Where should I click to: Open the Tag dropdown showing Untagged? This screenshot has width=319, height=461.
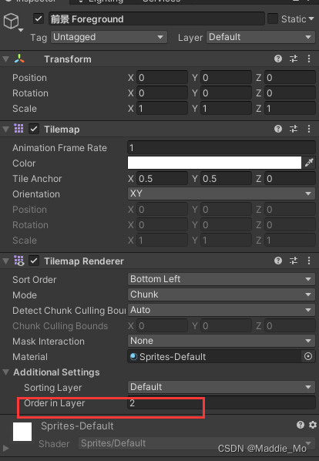click(x=109, y=37)
